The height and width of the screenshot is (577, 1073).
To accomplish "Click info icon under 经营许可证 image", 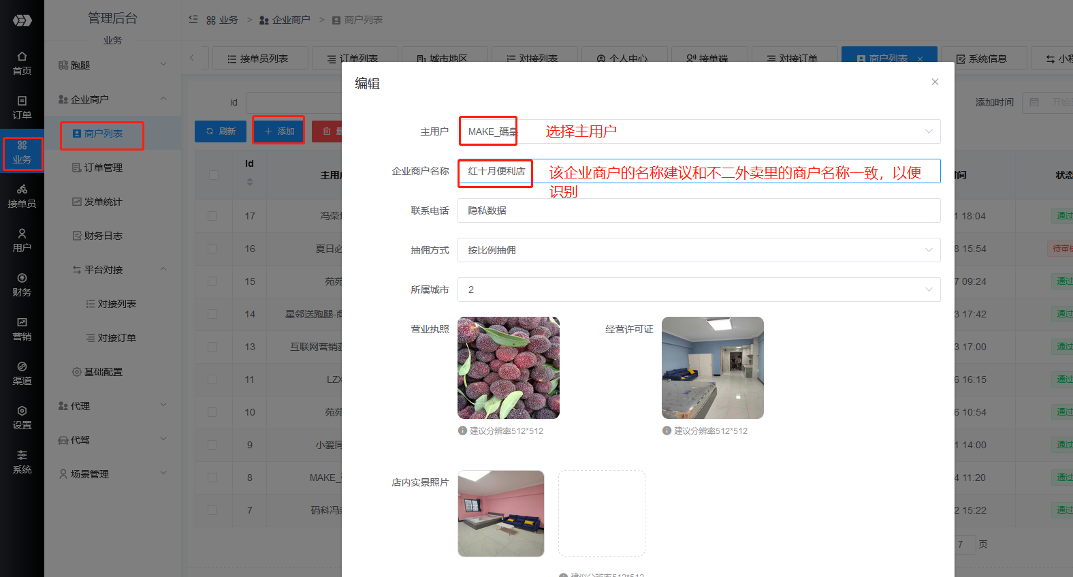I will click(667, 431).
